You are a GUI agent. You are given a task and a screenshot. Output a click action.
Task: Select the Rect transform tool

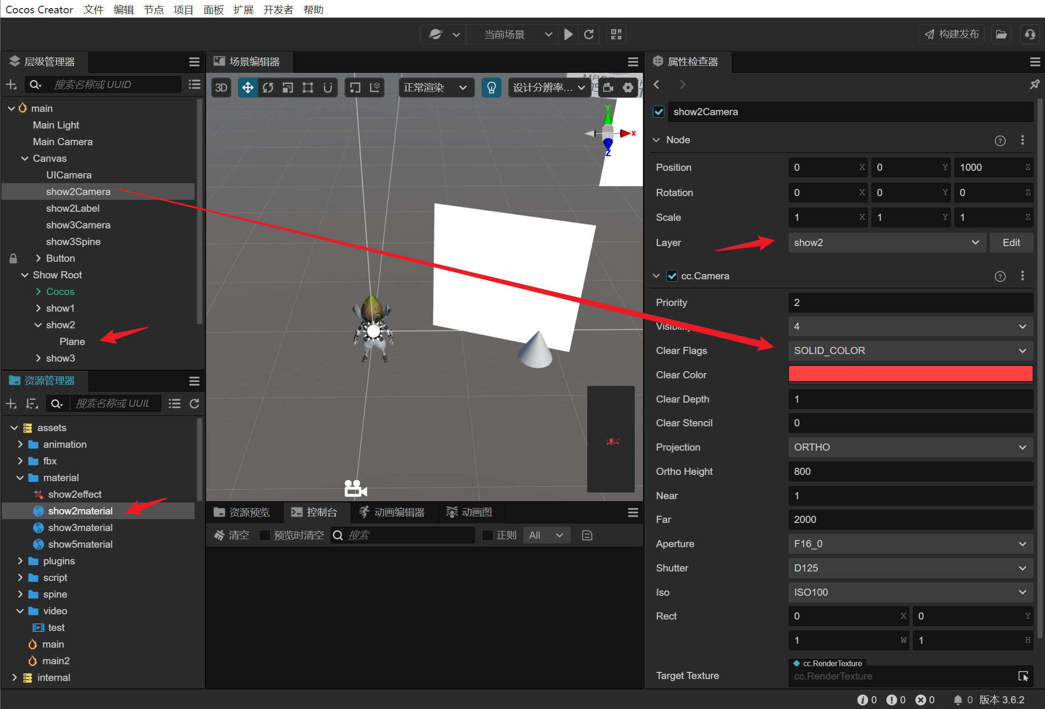[x=308, y=88]
